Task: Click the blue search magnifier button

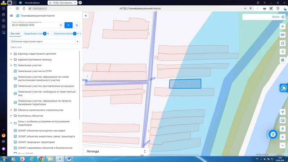Action: click(68, 25)
